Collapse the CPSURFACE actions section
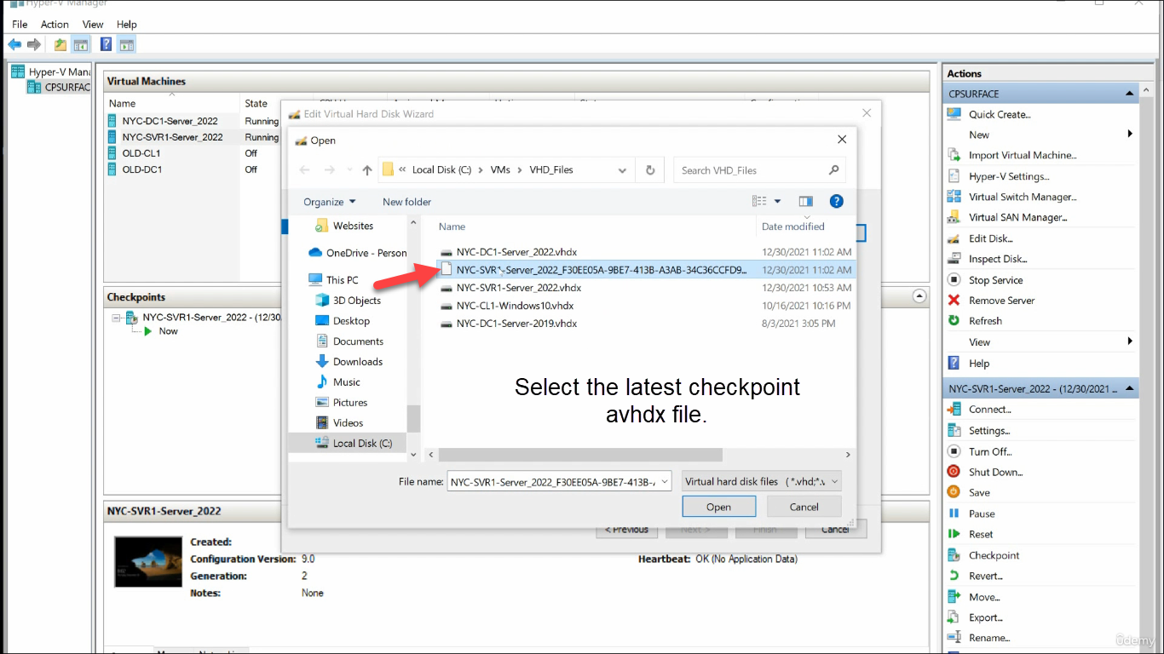This screenshot has height=654, width=1164. tap(1130, 94)
